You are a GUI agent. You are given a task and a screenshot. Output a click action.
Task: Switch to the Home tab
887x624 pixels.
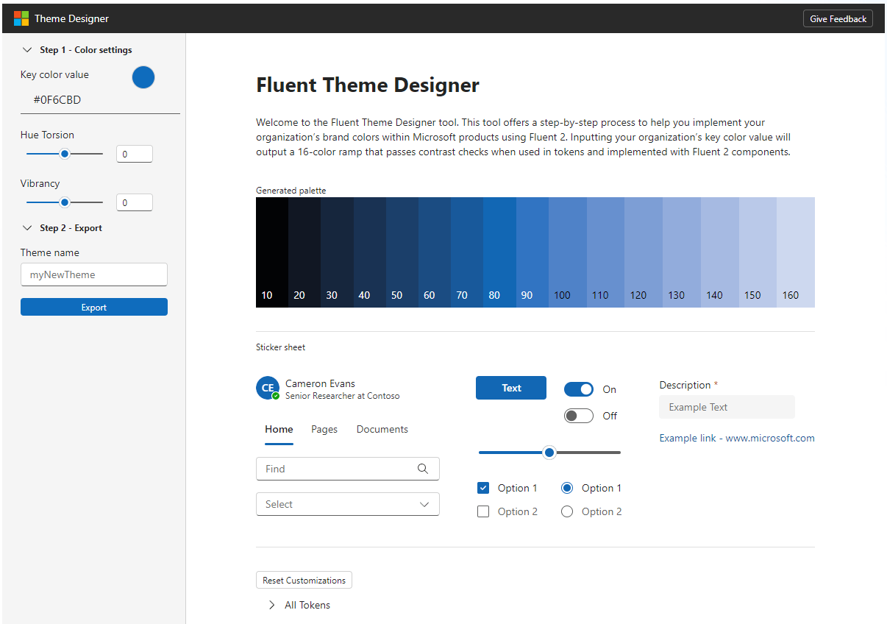pyautogui.click(x=279, y=429)
